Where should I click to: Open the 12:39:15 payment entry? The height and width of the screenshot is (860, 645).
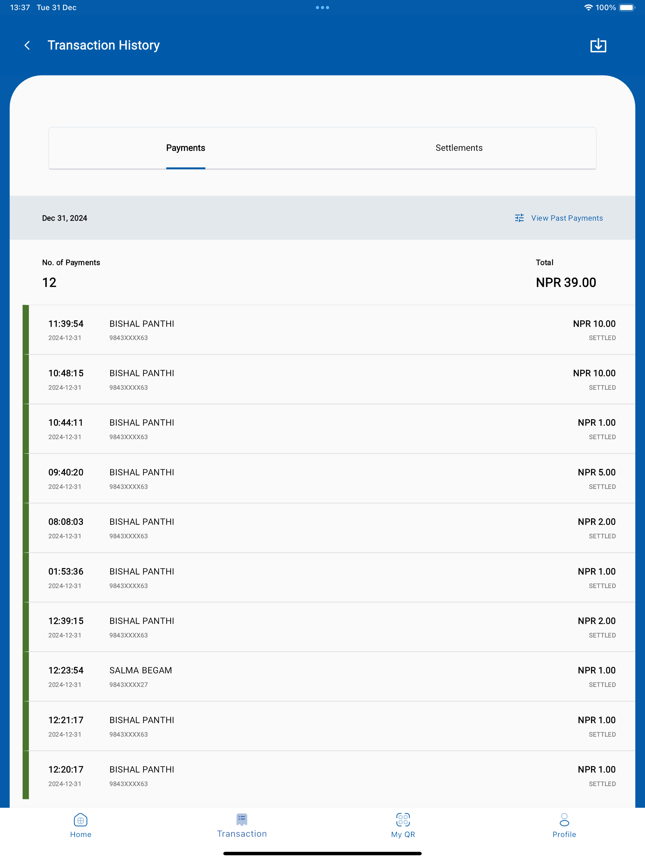(329, 627)
